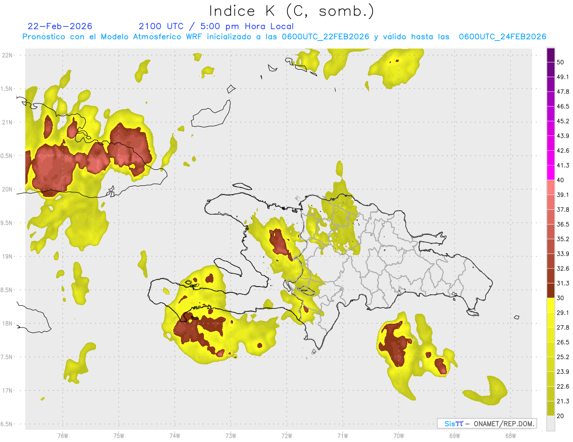The width and height of the screenshot is (573, 442).
Task: Click the "35.2" color scale value
Action: 563,239
